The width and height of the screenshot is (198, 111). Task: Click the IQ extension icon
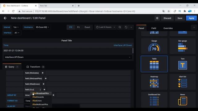point(179,11)
